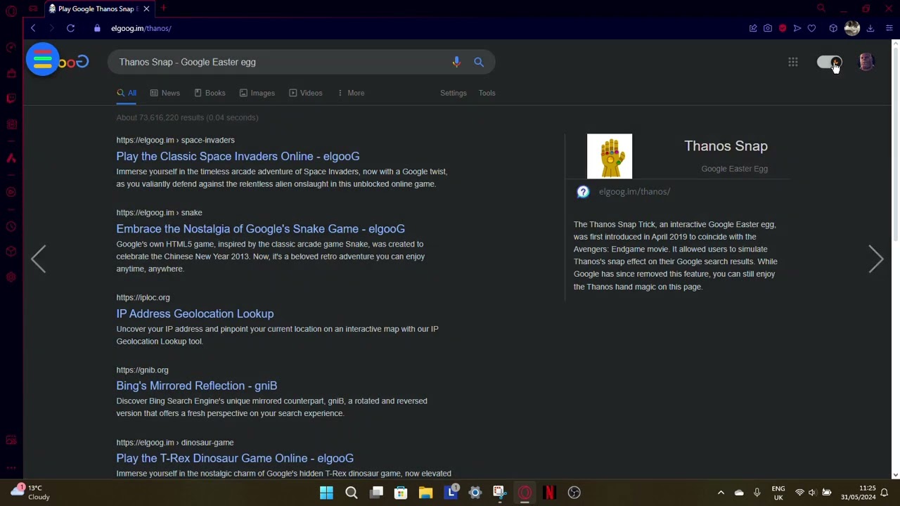
Task: Click the blue magnifier search button
Action: 479,62
